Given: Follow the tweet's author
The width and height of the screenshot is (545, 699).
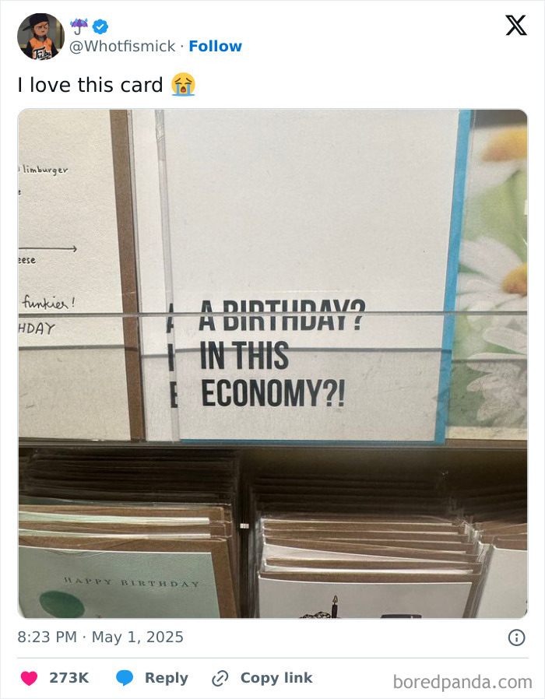Looking at the screenshot, I should tap(215, 47).
